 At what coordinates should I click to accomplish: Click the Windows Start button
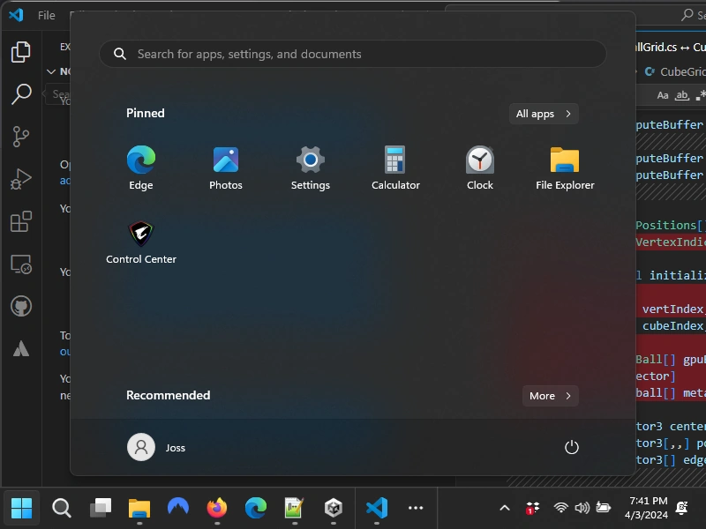coord(21,509)
